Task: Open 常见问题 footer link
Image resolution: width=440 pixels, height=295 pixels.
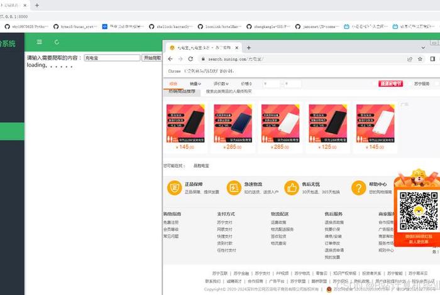Action: pyautogui.click(x=171, y=237)
